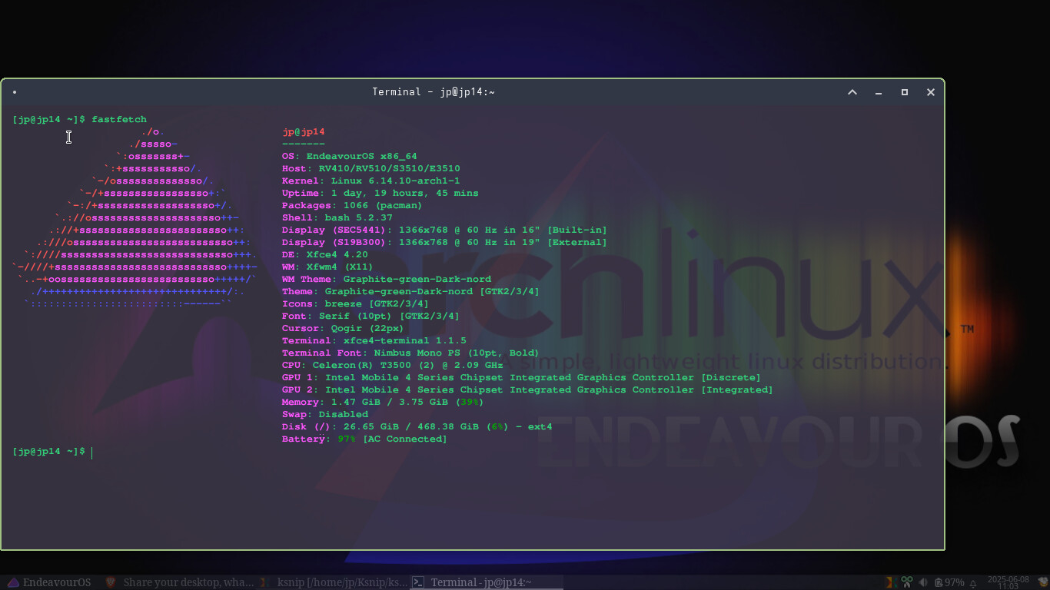Click the 'Font: Serif (10pt)' line
The width and height of the screenshot is (1050, 590).
click(370, 316)
